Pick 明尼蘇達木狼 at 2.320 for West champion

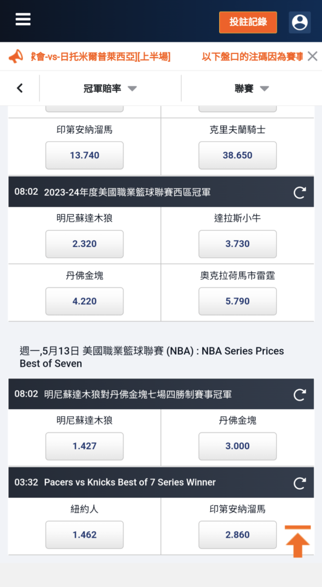click(x=85, y=244)
